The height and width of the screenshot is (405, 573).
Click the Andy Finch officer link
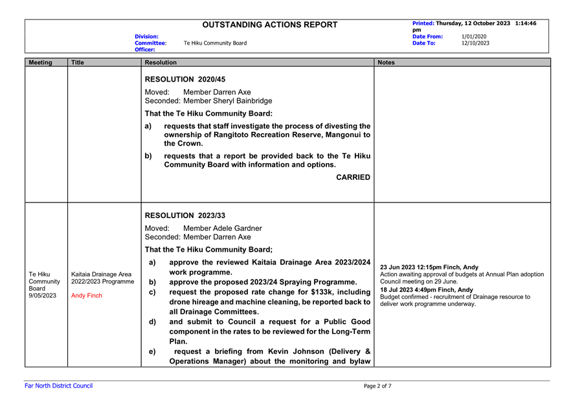tap(87, 296)
